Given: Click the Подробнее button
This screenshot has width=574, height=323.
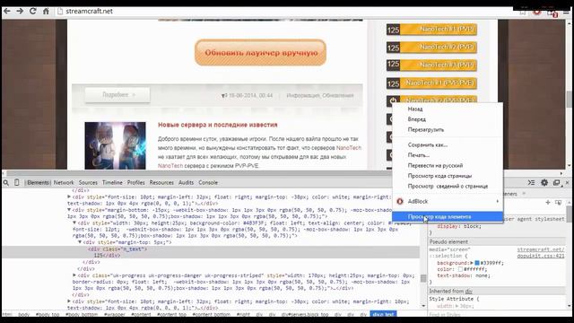Looking at the screenshot, I should [x=117, y=95].
